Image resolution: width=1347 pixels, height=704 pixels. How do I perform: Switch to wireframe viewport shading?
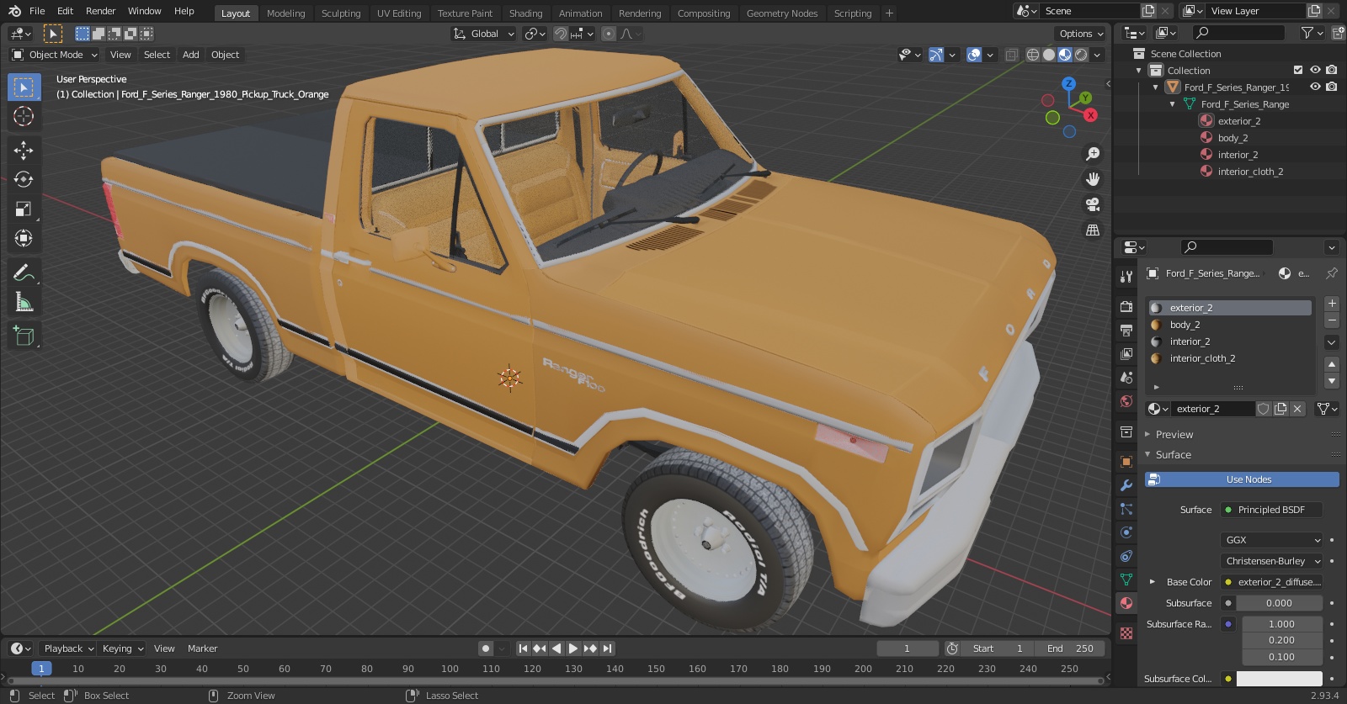pos(1032,55)
